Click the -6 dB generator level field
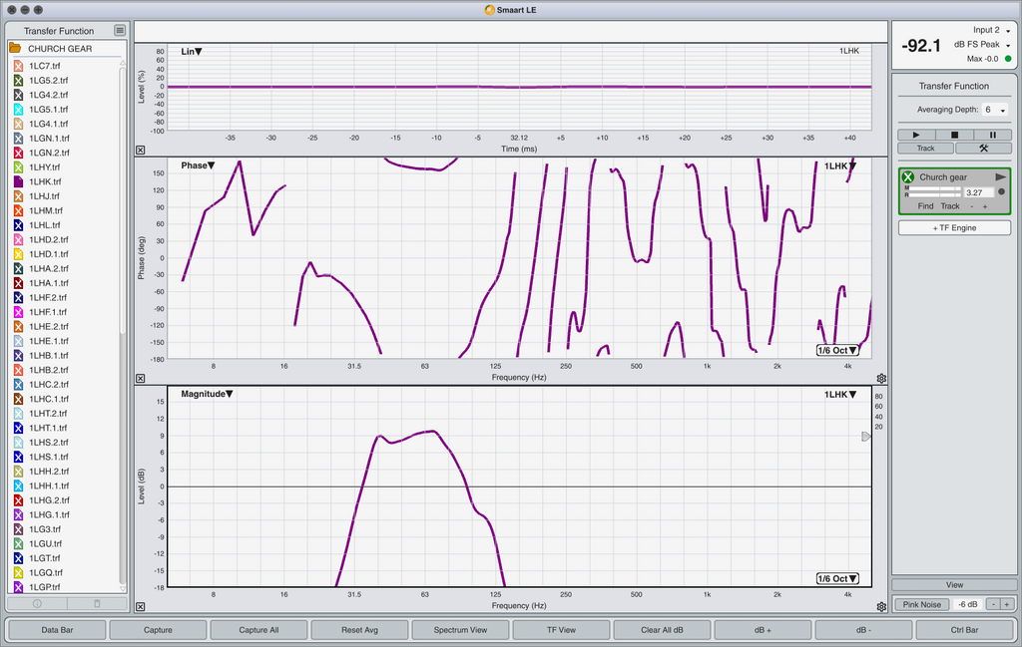Screen dimensions: 1022x647 967,604
